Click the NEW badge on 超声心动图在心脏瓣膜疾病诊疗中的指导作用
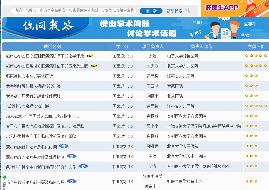 (x=90, y=56)
